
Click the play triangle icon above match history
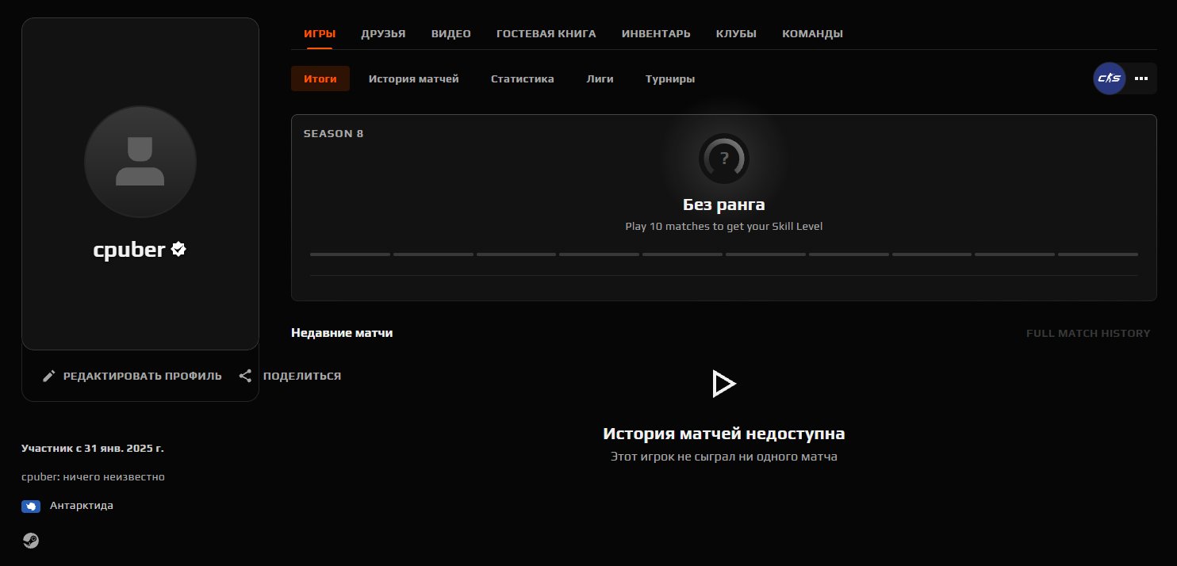pyautogui.click(x=723, y=384)
